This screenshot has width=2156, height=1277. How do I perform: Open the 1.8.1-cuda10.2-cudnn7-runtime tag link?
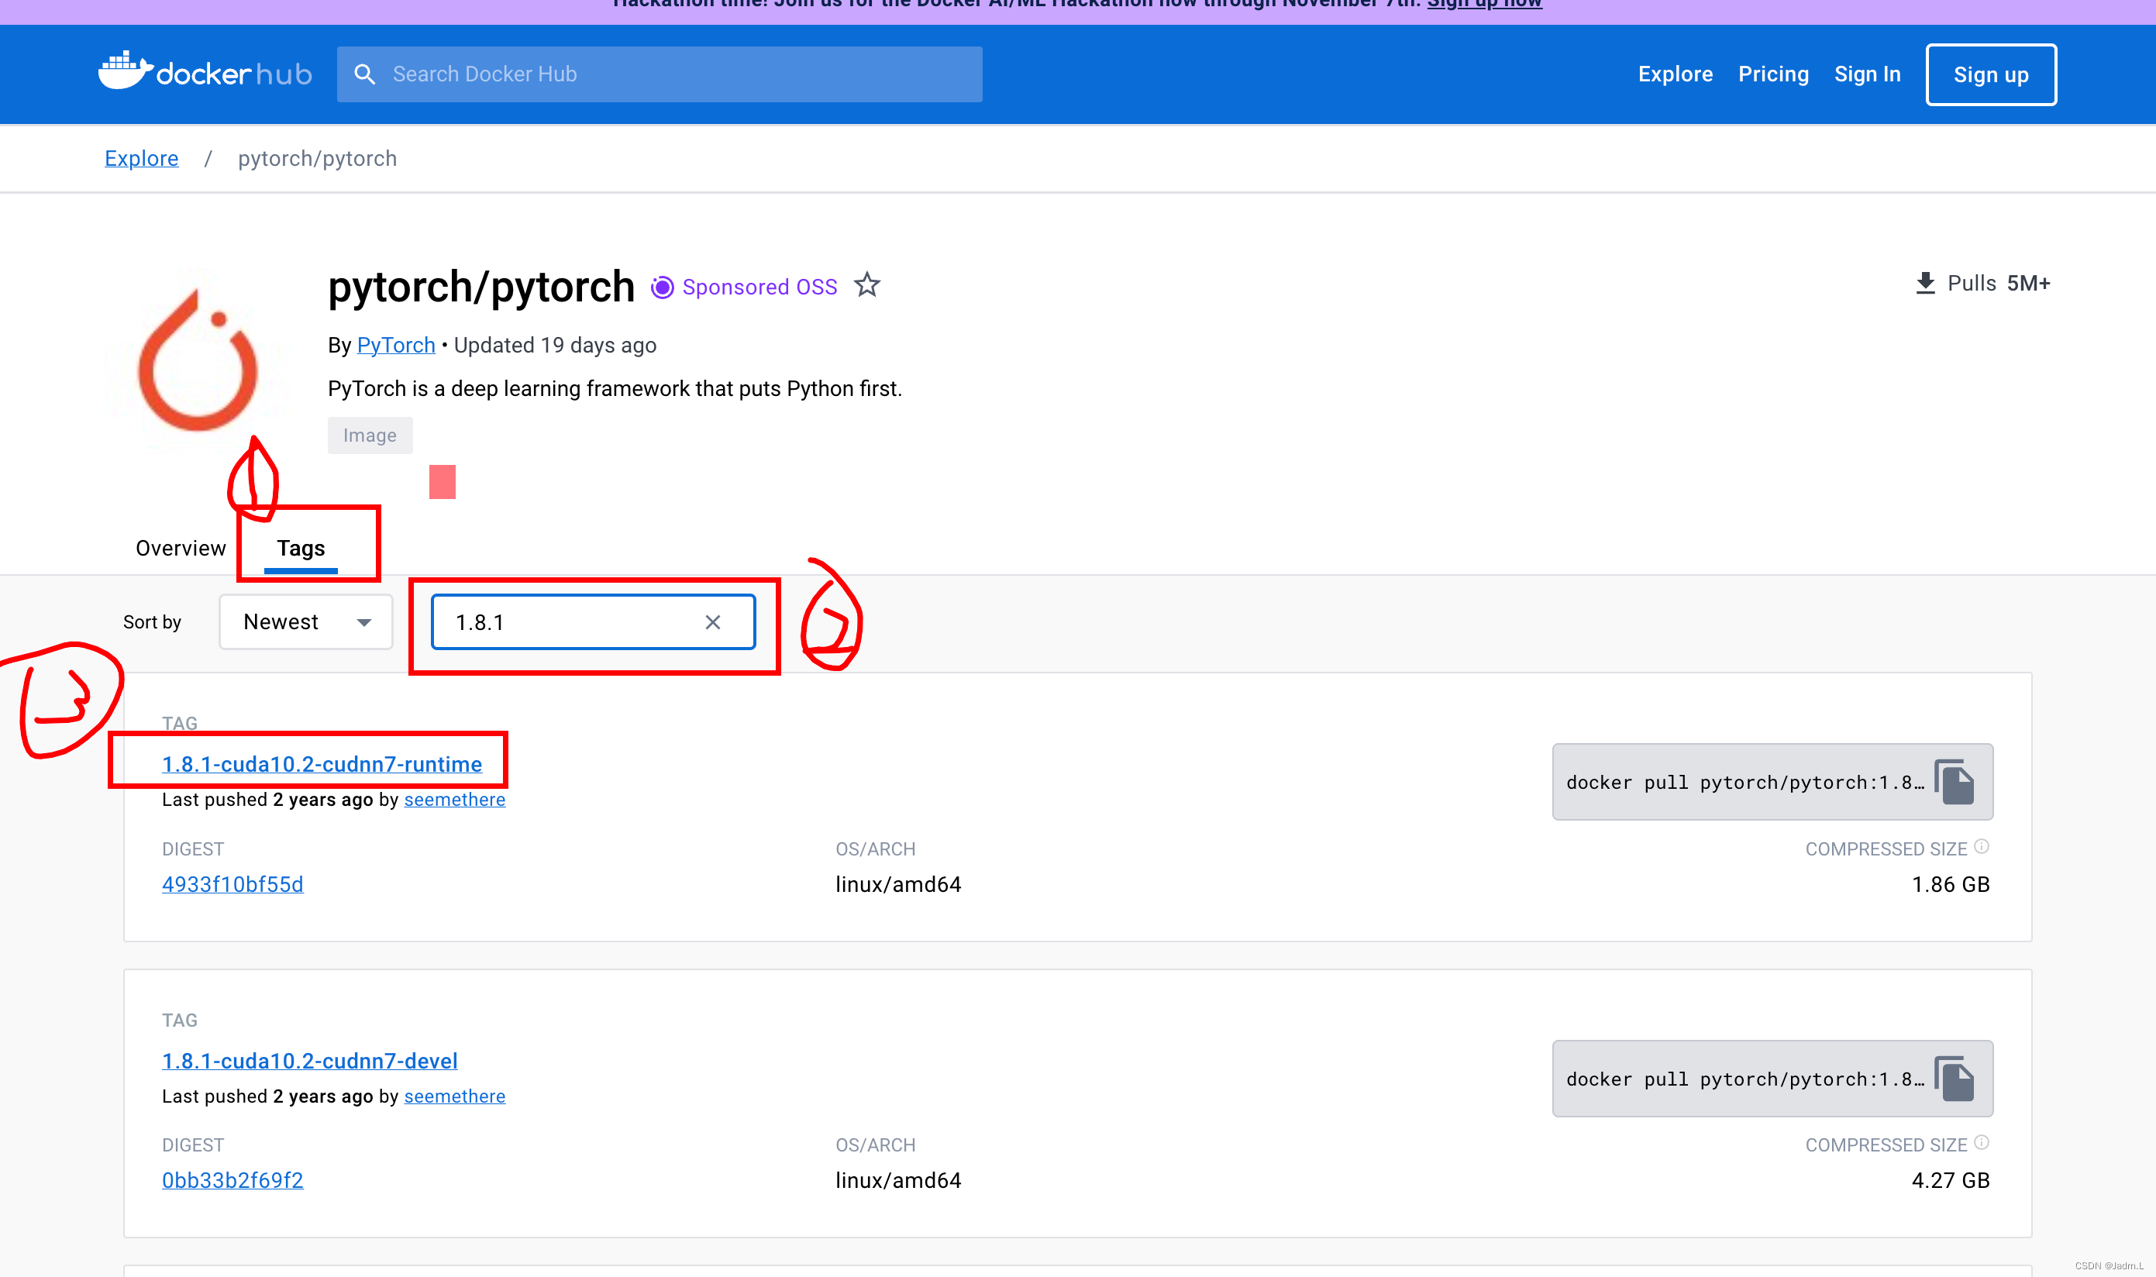click(322, 764)
